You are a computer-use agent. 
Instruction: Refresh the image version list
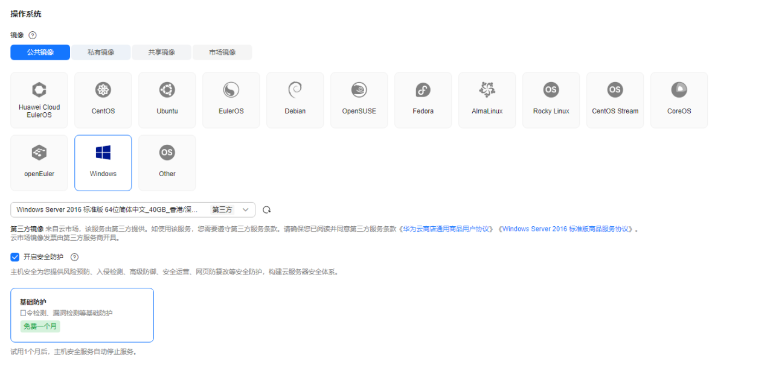point(266,210)
